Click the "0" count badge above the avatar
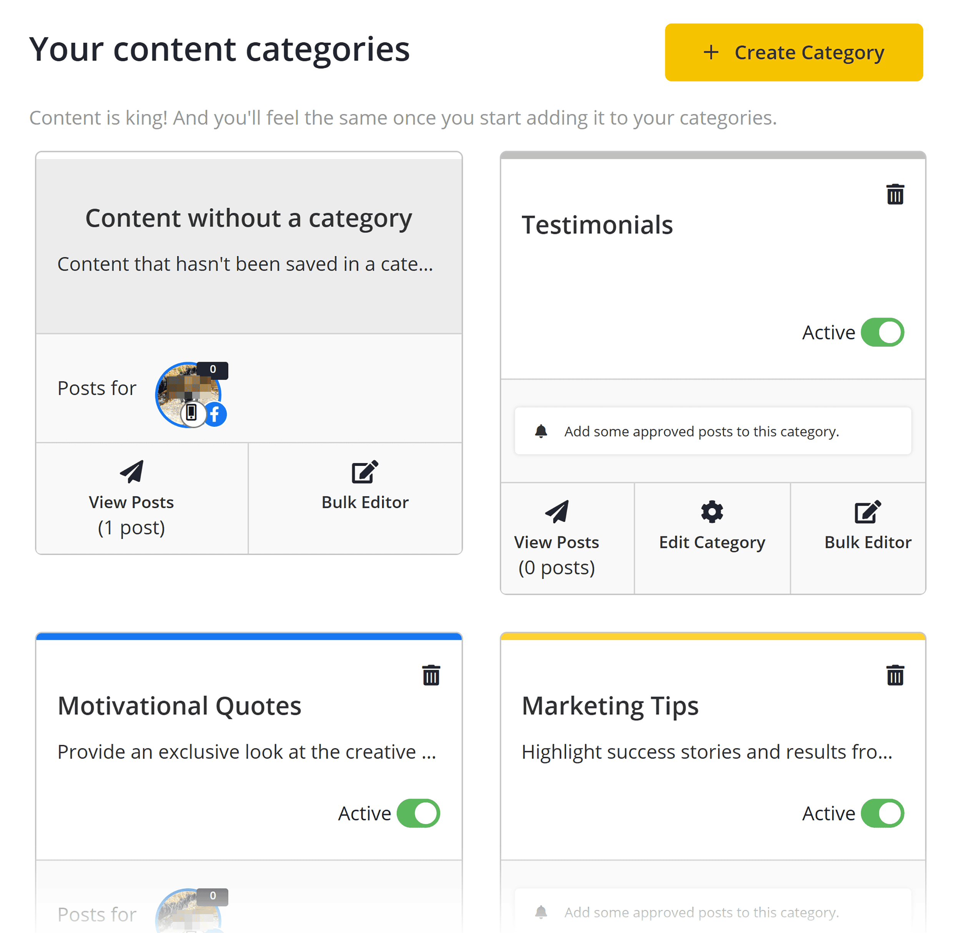961x933 pixels. pos(213,370)
